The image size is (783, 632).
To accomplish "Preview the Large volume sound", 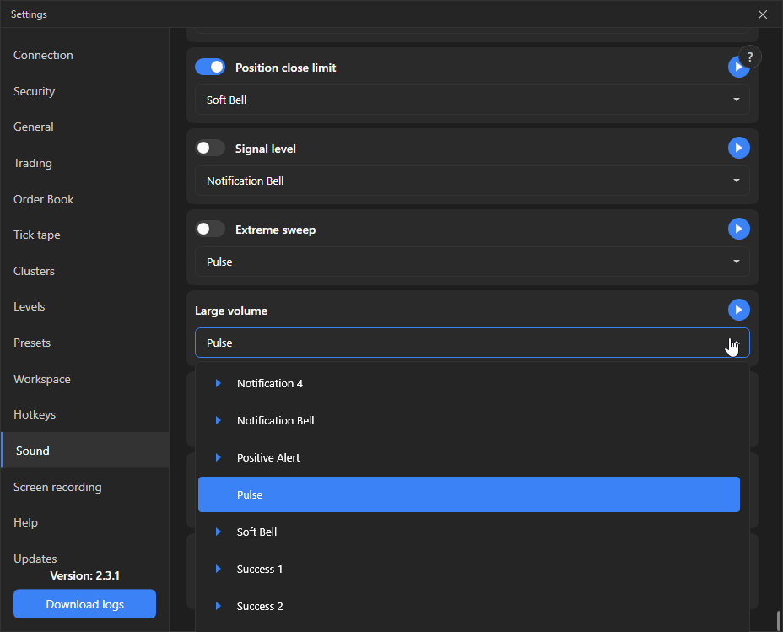I will (738, 310).
